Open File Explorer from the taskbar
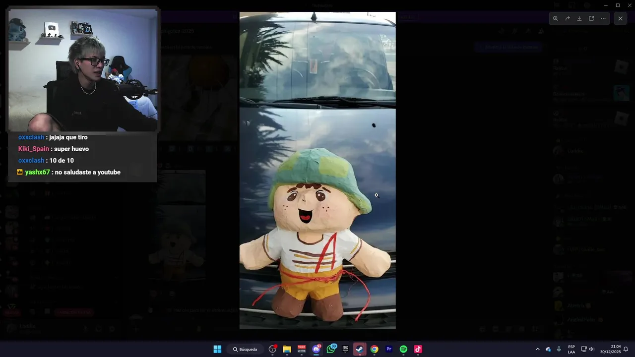The height and width of the screenshot is (357, 635). click(x=287, y=349)
